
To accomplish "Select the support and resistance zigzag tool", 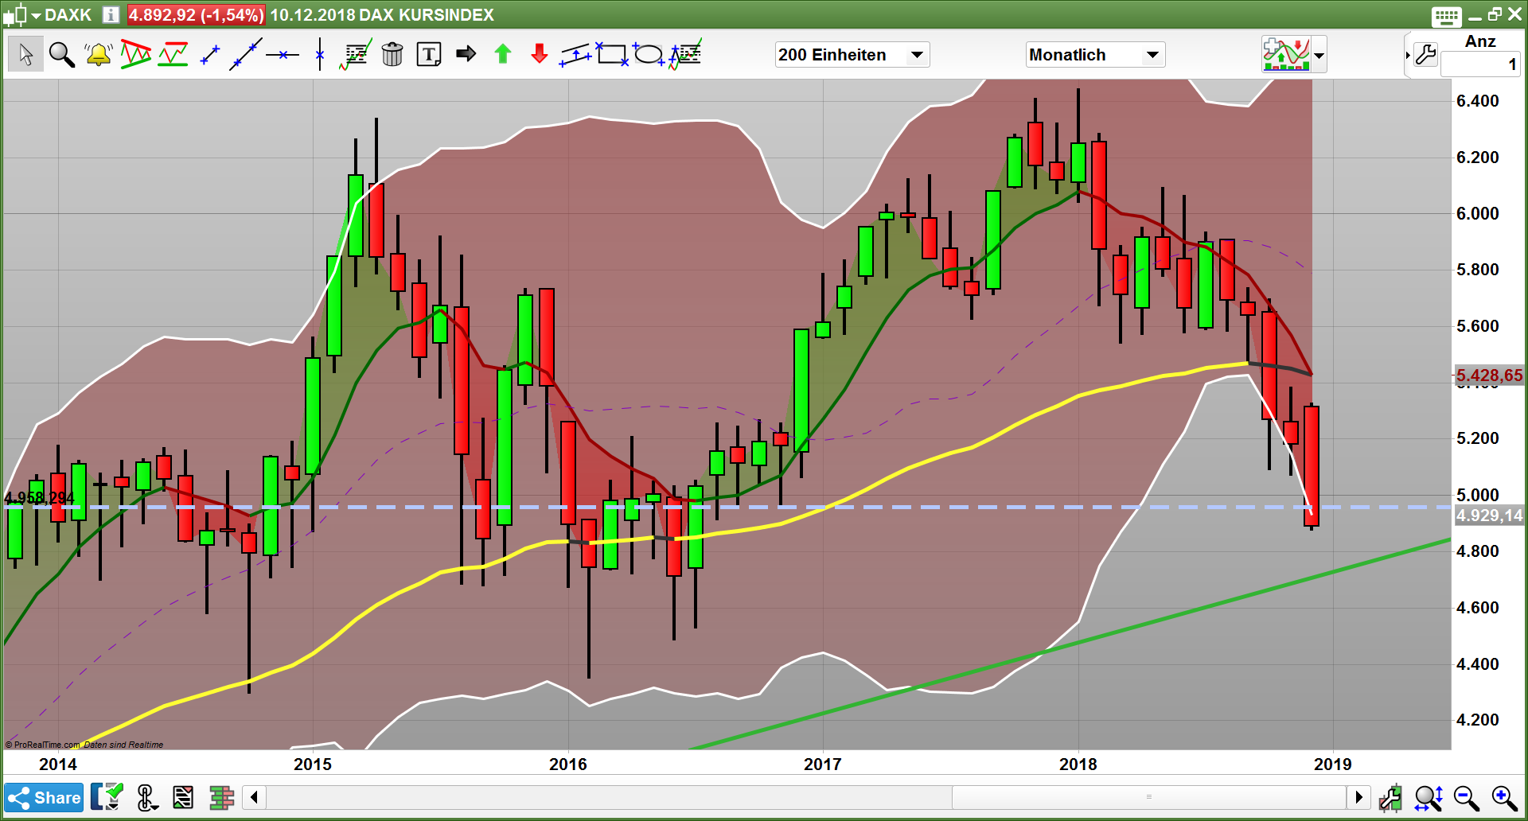I will pyautogui.click(x=173, y=54).
